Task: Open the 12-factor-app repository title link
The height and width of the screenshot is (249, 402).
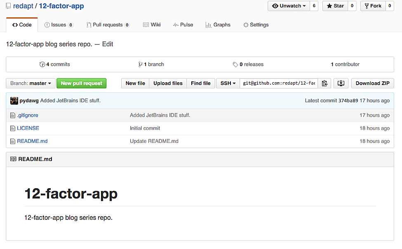Action: [61, 6]
